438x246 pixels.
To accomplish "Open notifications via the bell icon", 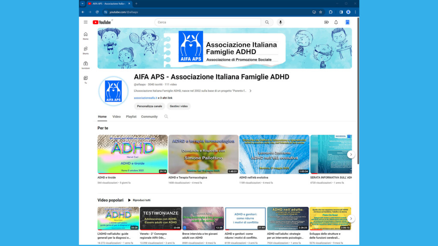I will pos(336,22).
